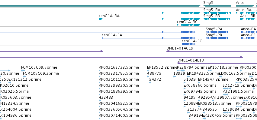Select the EP13552.3prime EST label

click(162, 67)
